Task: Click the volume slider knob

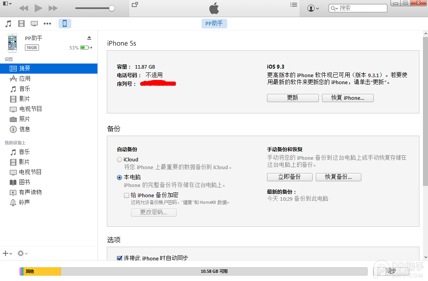Action: point(112,8)
